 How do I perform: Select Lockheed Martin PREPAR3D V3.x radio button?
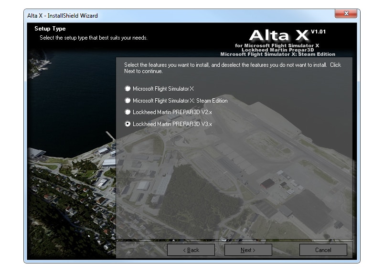pyautogui.click(x=128, y=124)
